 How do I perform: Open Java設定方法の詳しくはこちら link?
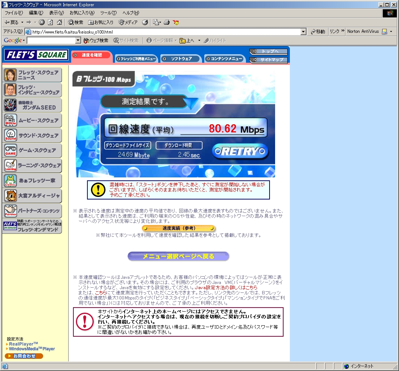point(226,288)
